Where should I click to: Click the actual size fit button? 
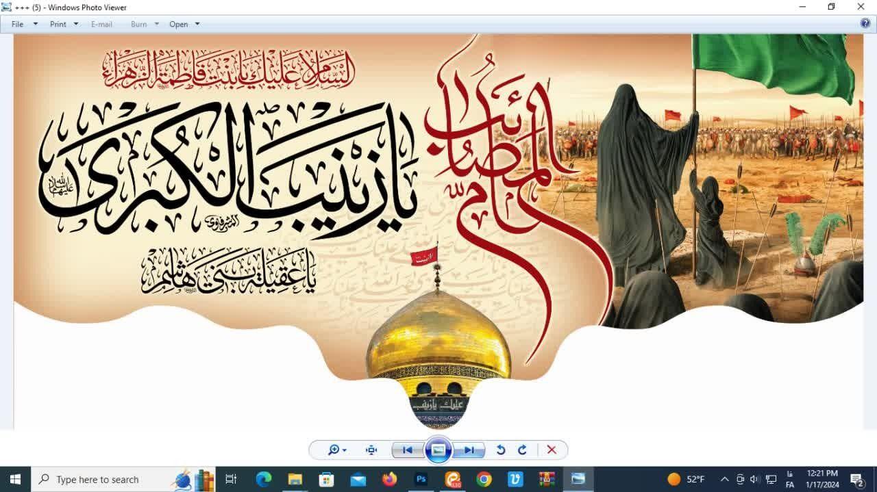click(x=371, y=450)
